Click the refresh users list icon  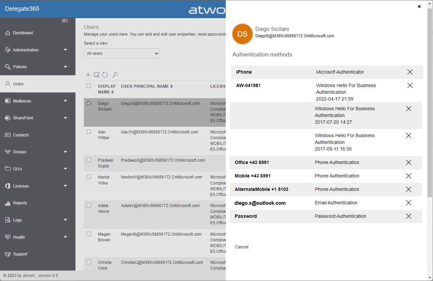pyautogui.click(x=105, y=75)
